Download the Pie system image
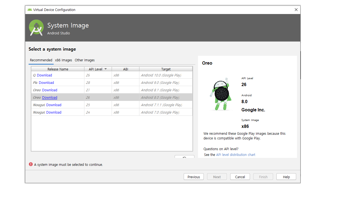Viewport: 352px width, 198px height. coord(46,83)
